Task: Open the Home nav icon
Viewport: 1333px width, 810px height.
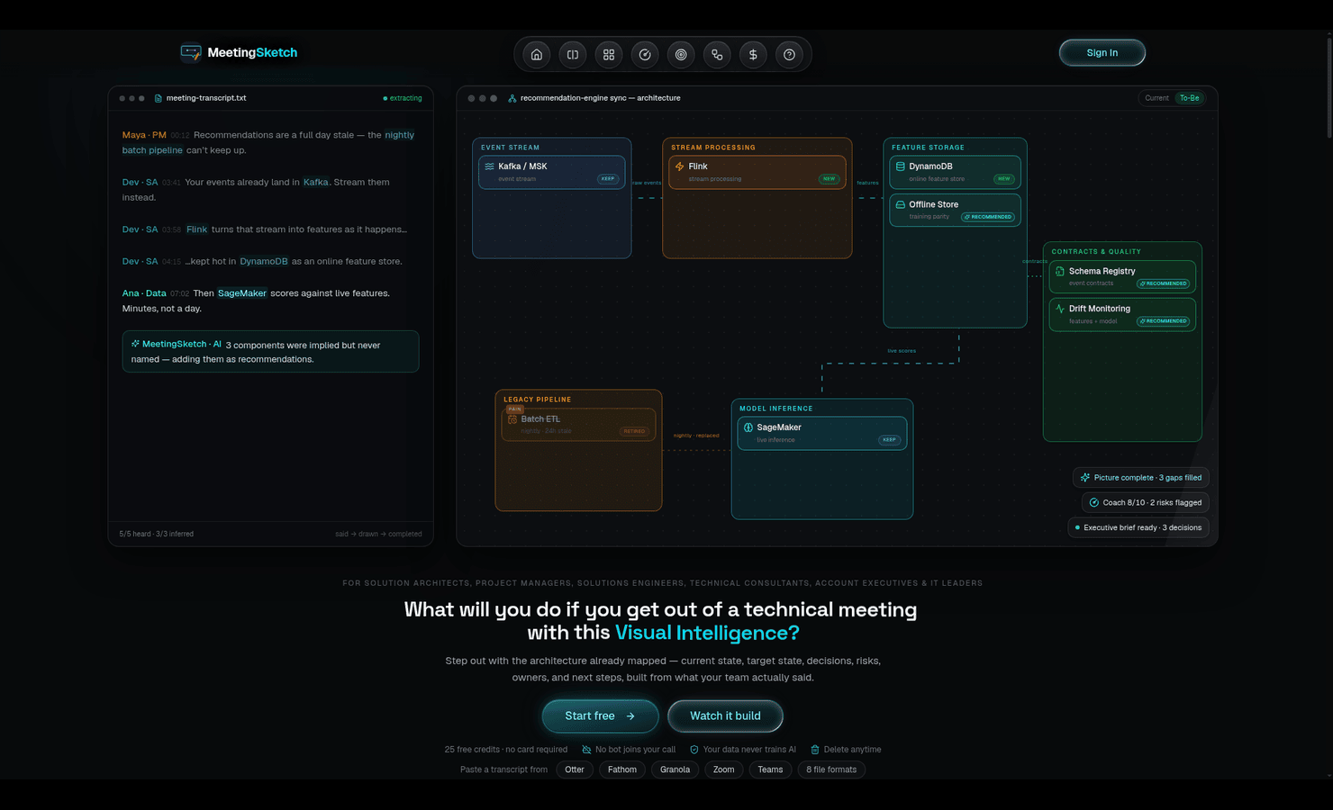Action: tap(537, 55)
